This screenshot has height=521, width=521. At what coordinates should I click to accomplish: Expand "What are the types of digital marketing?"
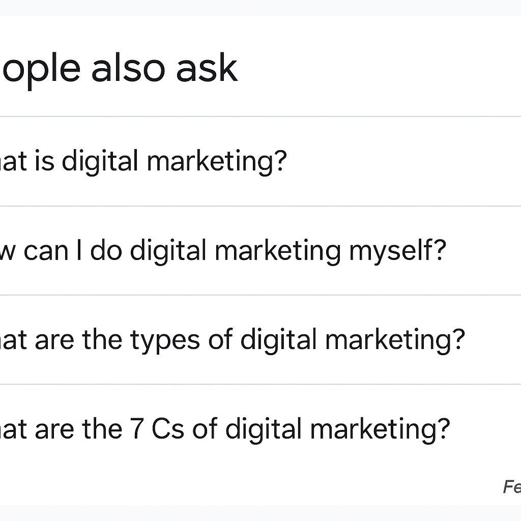pos(233,340)
